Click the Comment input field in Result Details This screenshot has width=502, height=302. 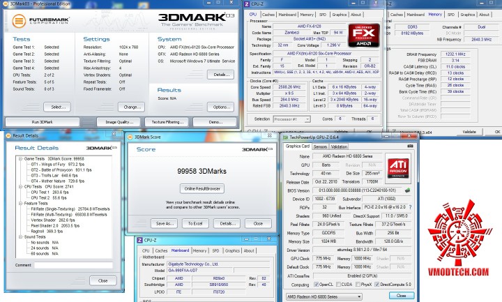coord(73,265)
